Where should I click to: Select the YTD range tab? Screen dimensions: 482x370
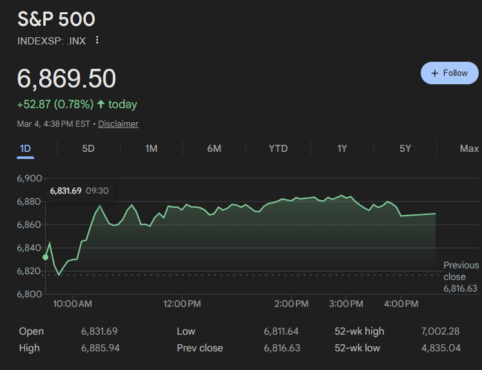pos(278,149)
